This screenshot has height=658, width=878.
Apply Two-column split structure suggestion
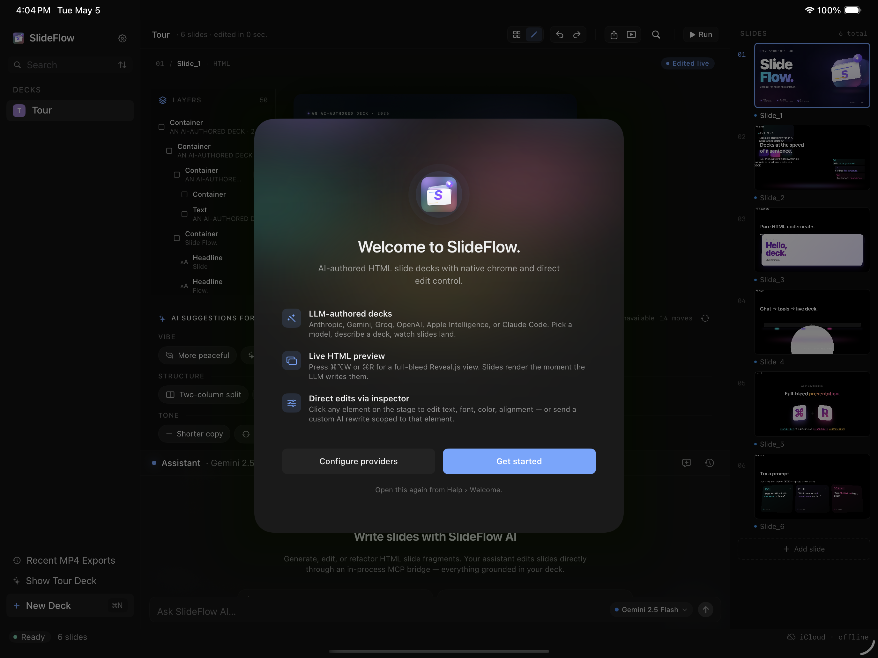tap(203, 395)
